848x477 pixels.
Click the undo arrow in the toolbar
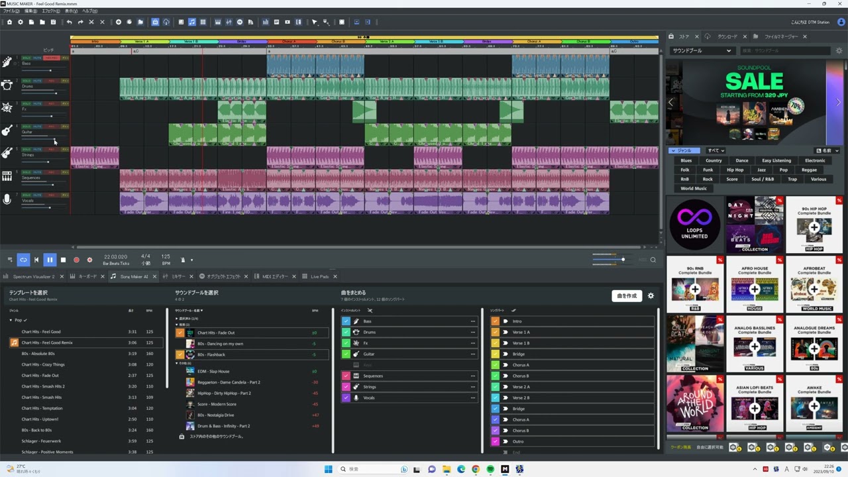69,22
